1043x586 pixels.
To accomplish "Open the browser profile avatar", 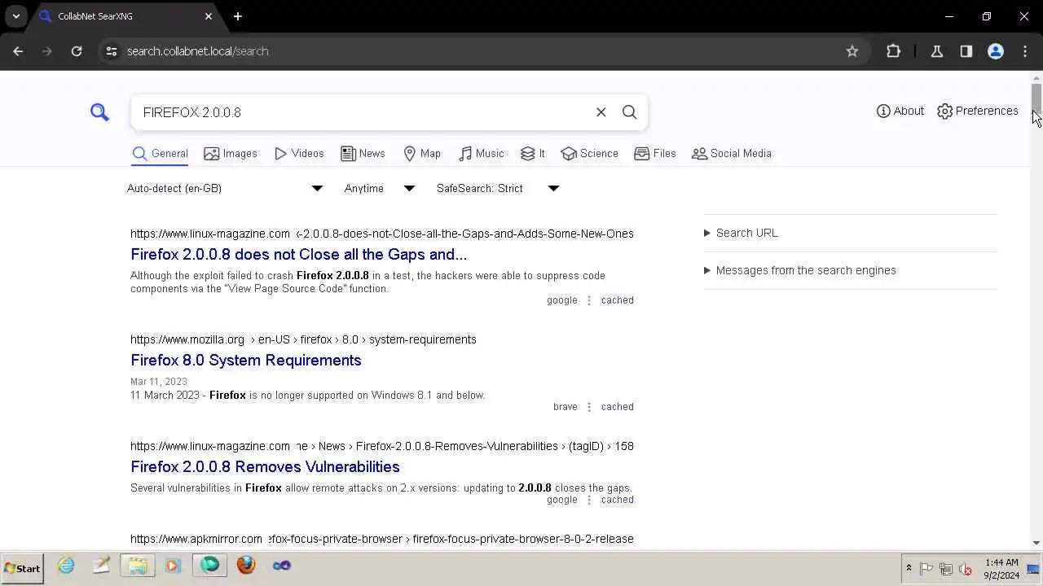I will coord(996,51).
